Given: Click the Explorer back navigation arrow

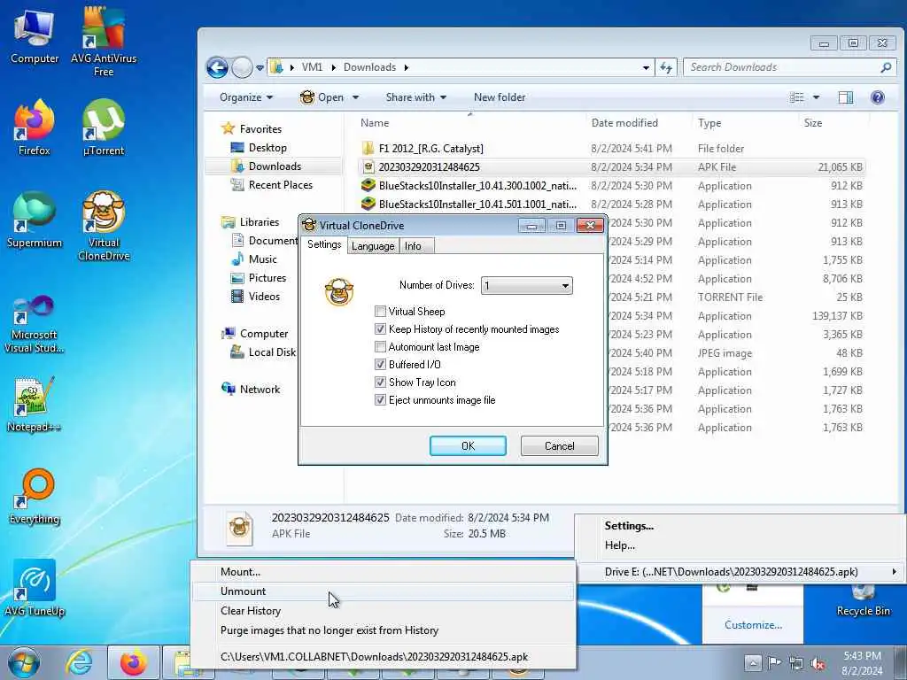Looking at the screenshot, I should 217,67.
